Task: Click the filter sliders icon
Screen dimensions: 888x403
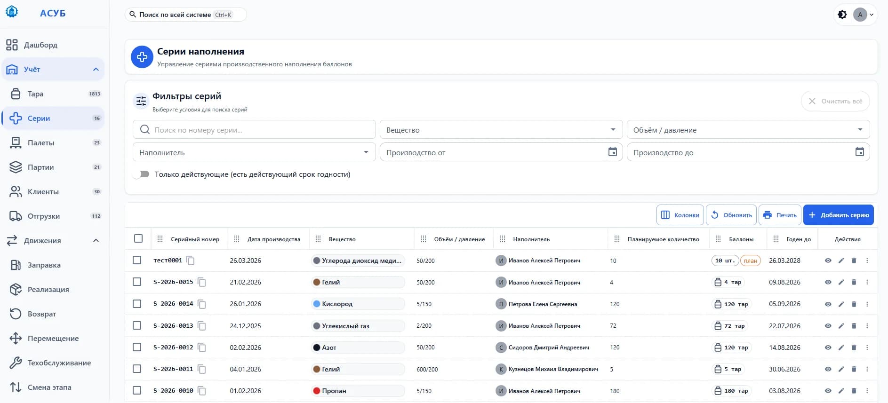Action: click(141, 101)
